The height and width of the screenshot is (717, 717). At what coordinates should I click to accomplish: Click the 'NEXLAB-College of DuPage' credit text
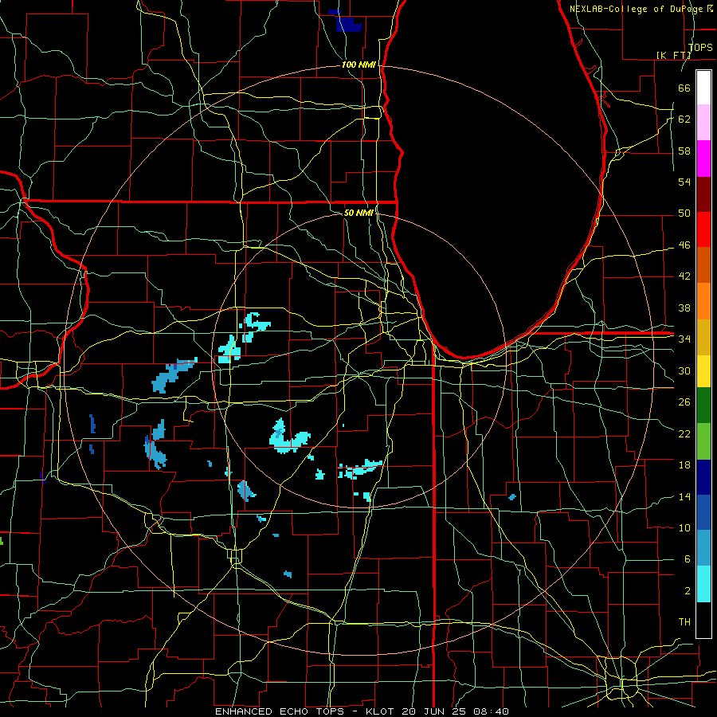click(637, 9)
